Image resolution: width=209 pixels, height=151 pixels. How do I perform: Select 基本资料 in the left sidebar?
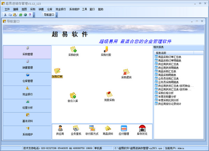[x=27, y=119]
